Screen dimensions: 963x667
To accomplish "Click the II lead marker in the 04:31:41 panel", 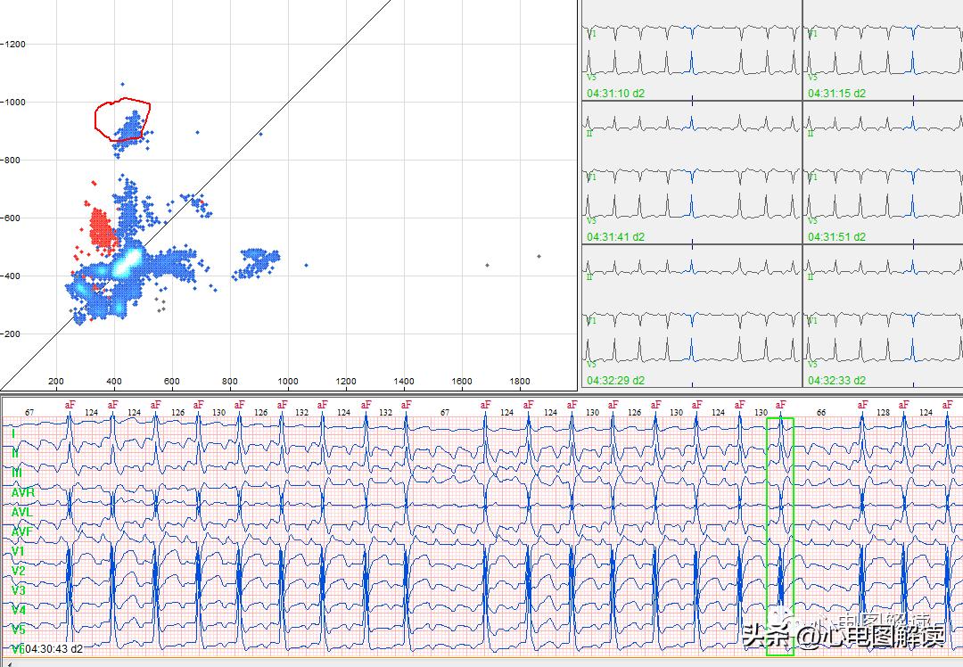I will click(x=589, y=134).
